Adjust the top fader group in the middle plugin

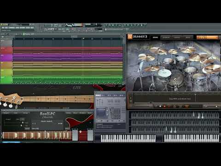(114, 101)
